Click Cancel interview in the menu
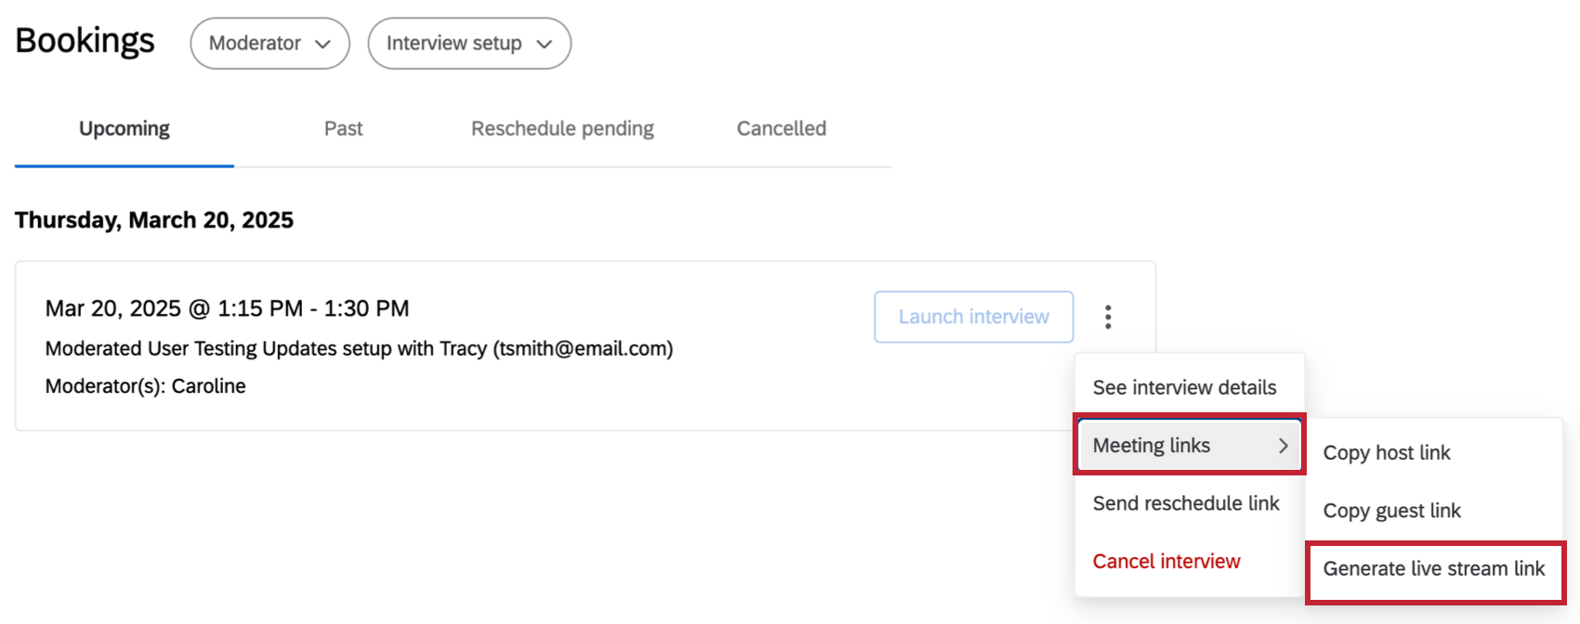This screenshot has height=624, width=1580. coord(1165,561)
